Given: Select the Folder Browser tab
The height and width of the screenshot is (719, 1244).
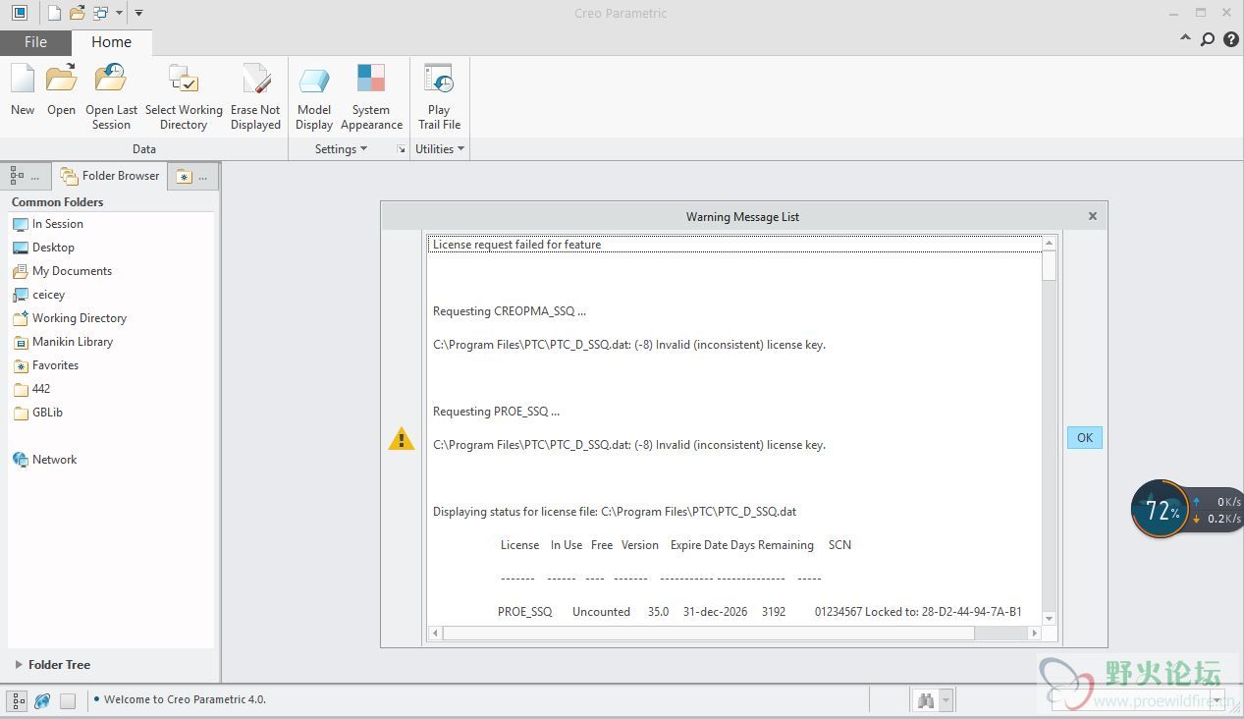Looking at the screenshot, I should 109,176.
